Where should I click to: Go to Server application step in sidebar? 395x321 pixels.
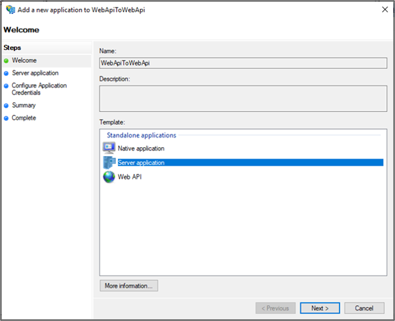[35, 73]
